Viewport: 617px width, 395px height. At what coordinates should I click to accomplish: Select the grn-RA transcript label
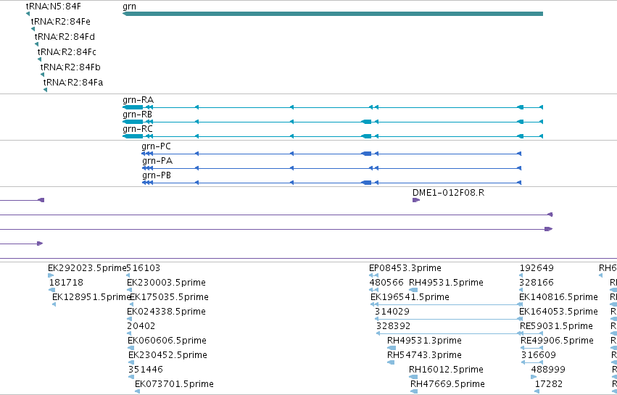tap(138, 100)
